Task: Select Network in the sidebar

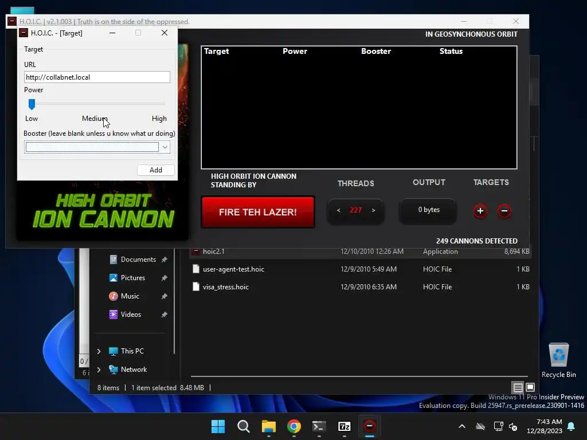Action: pyautogui.click(x=134, y=370)
